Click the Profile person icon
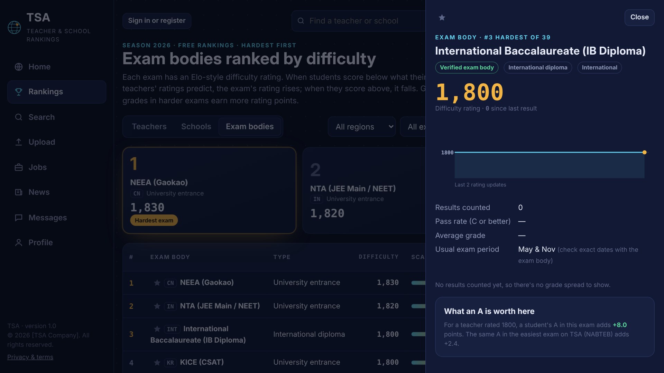 point(19,242)
